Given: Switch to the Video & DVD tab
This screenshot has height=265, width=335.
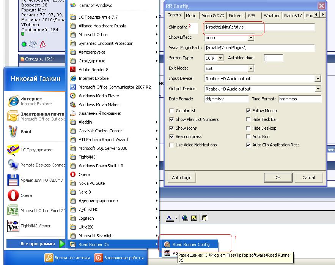Looking at the screenshot, I should coord(213,16).
